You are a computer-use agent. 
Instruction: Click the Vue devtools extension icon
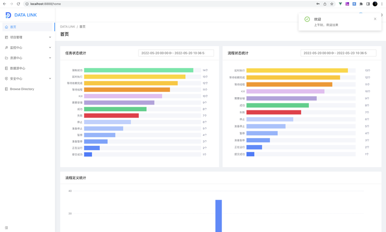point(340,4)
